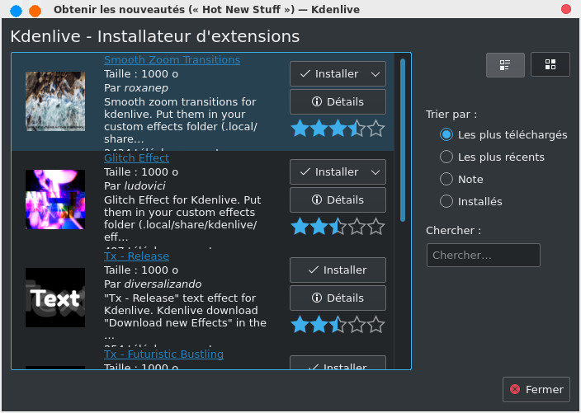Select sort by Les plus téléchargés
This screenshot has width=581, height=413.
pos(503,134)
